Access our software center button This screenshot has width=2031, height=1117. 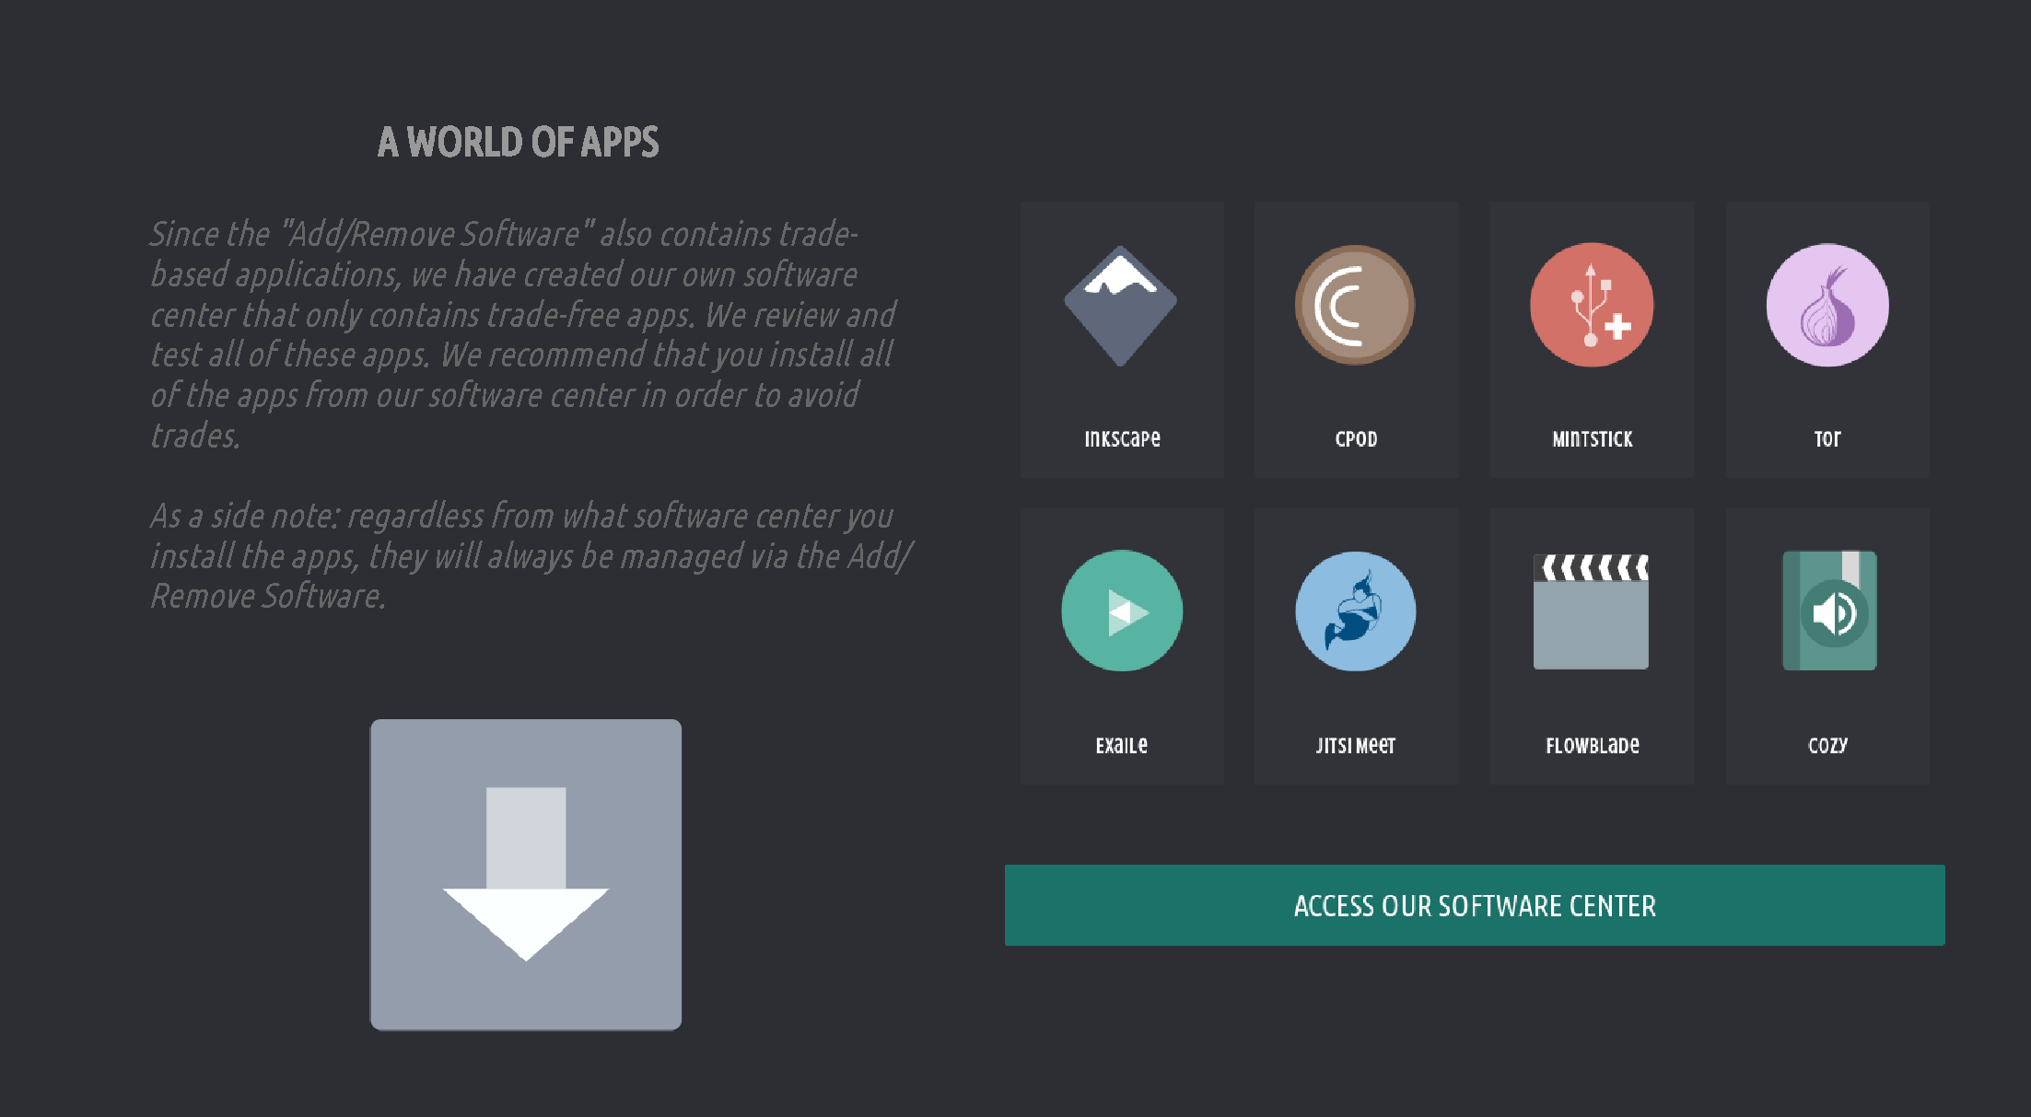(x=1475, y=905)
